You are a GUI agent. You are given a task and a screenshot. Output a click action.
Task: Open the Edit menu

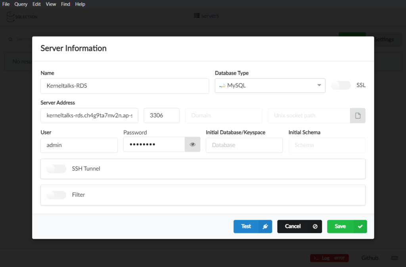click(x=36, y=4)
